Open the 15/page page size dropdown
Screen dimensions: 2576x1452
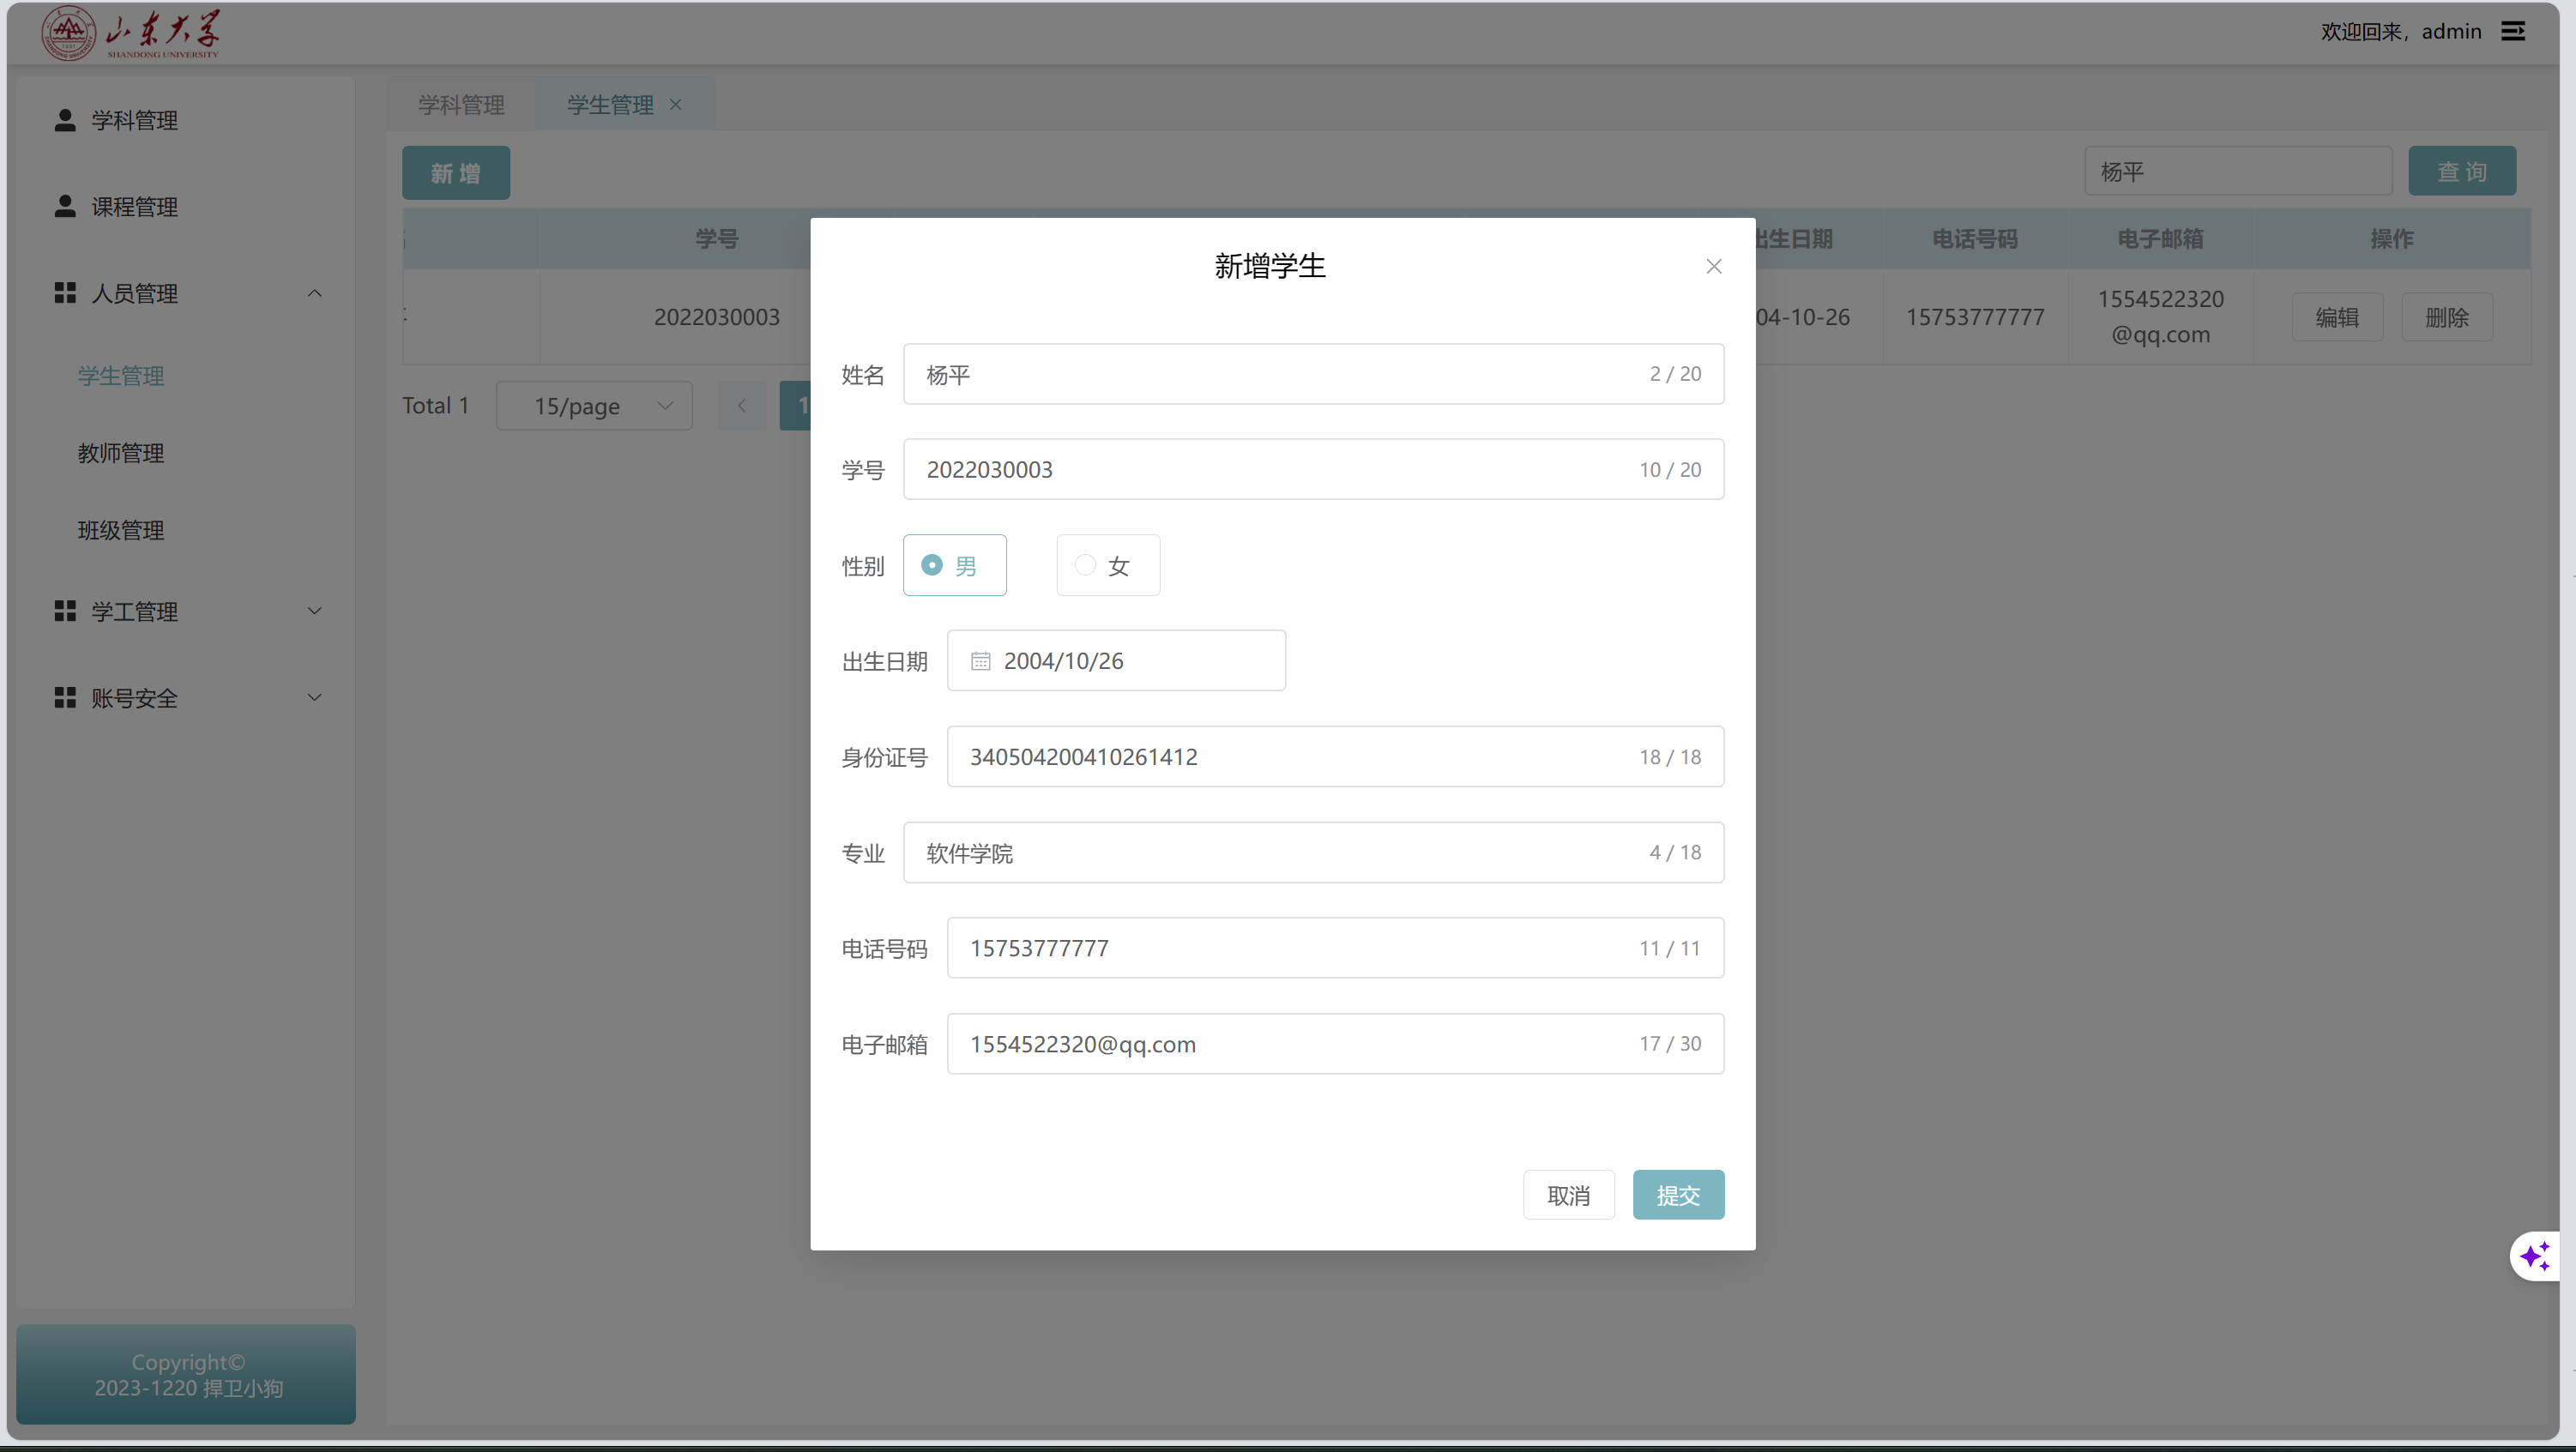tap(594, 405)
